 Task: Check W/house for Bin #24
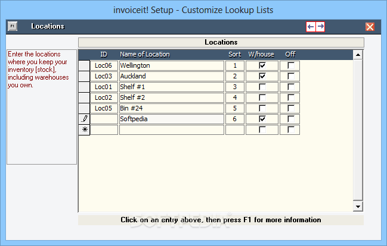pos(262,109)
